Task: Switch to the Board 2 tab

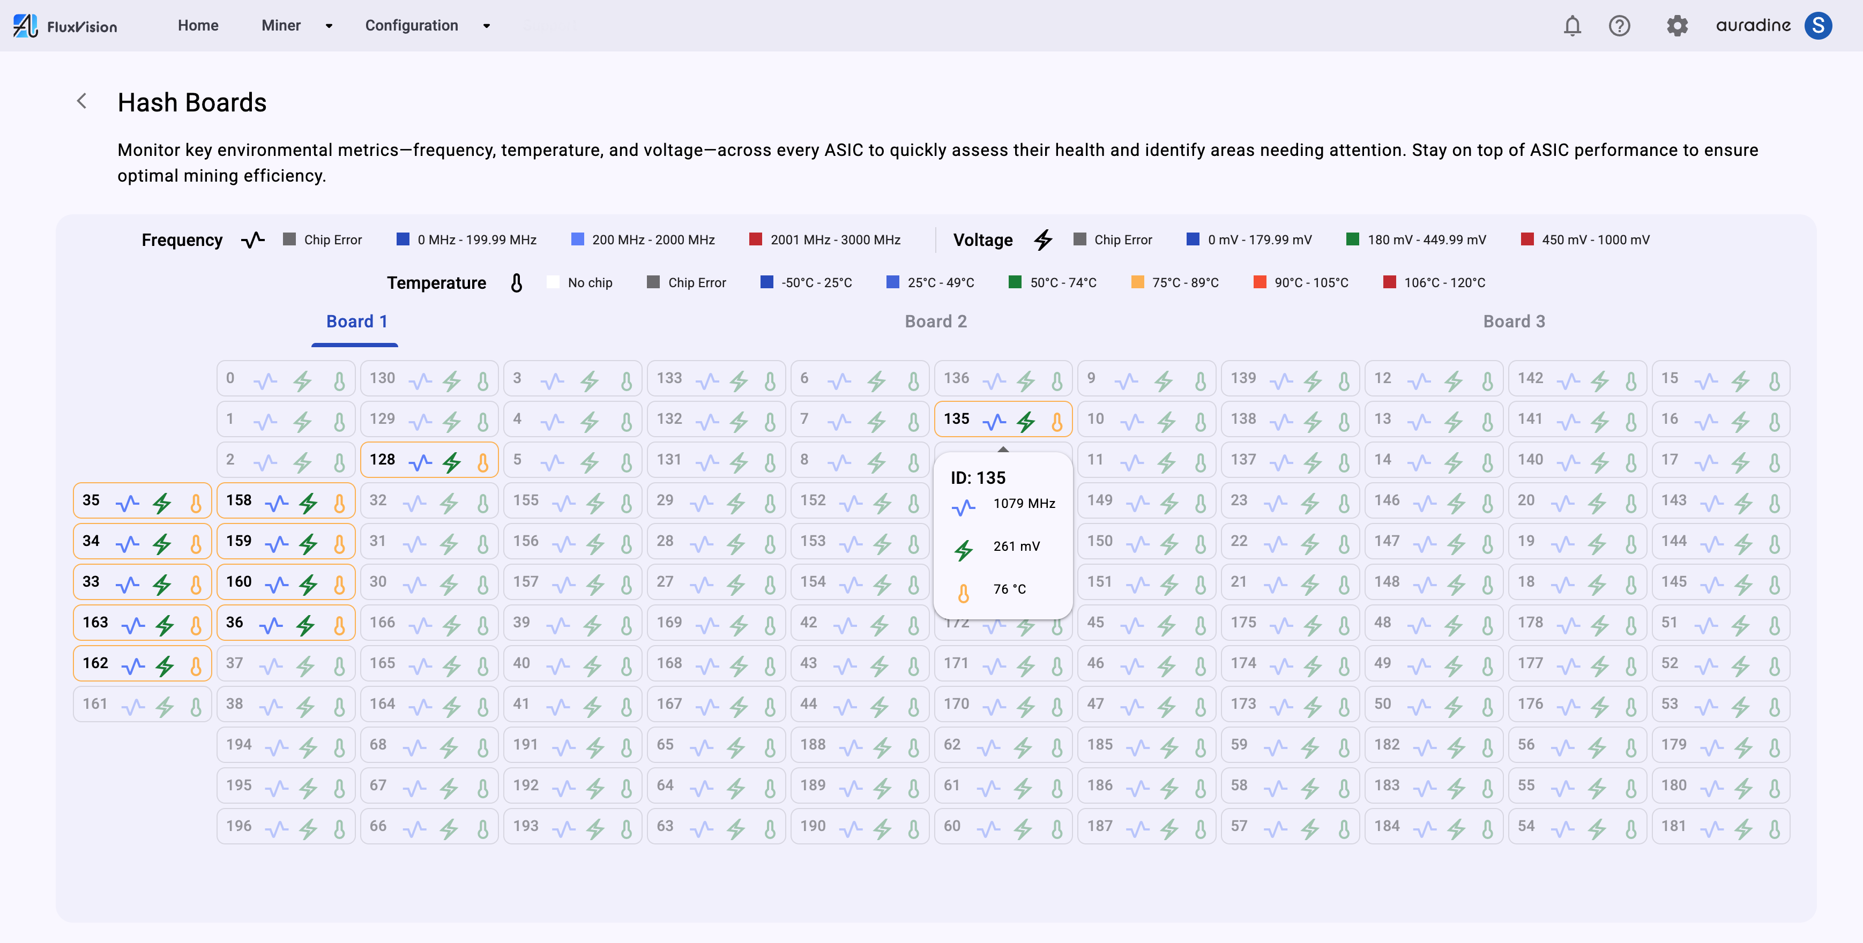Action: (x=935, y=322)
